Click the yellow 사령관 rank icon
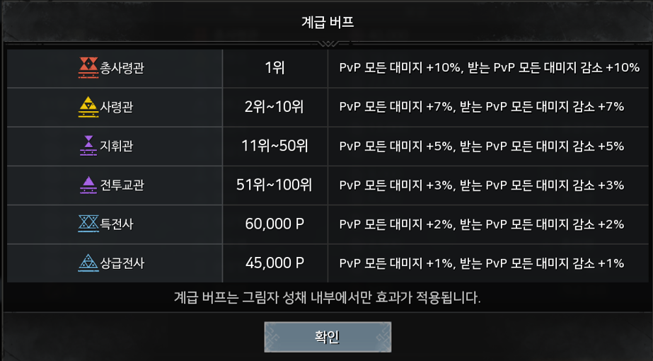Screen dimensions: 653x361 pyautogui.click(x=88, y=107)
